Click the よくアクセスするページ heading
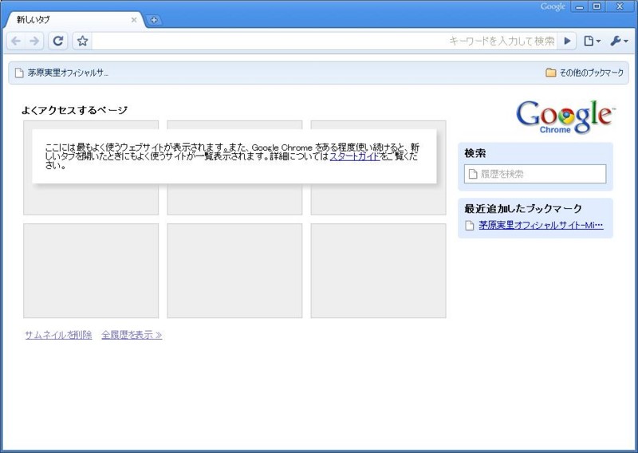This screenshot has height=453, width=638. pyautogui.click(x=74, y=110)
